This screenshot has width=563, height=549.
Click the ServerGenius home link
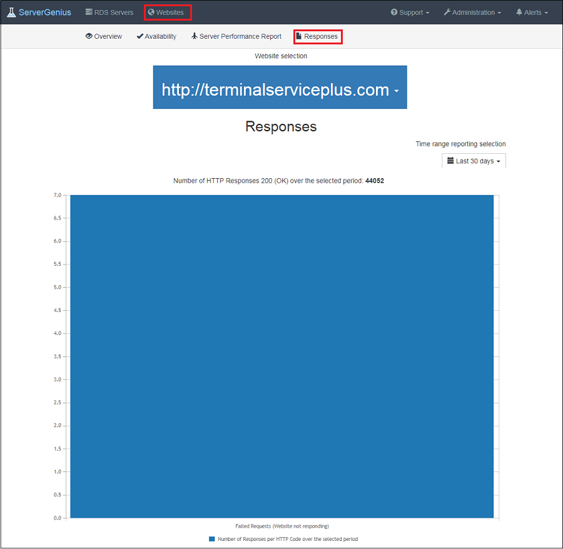[x=39, y=12]
